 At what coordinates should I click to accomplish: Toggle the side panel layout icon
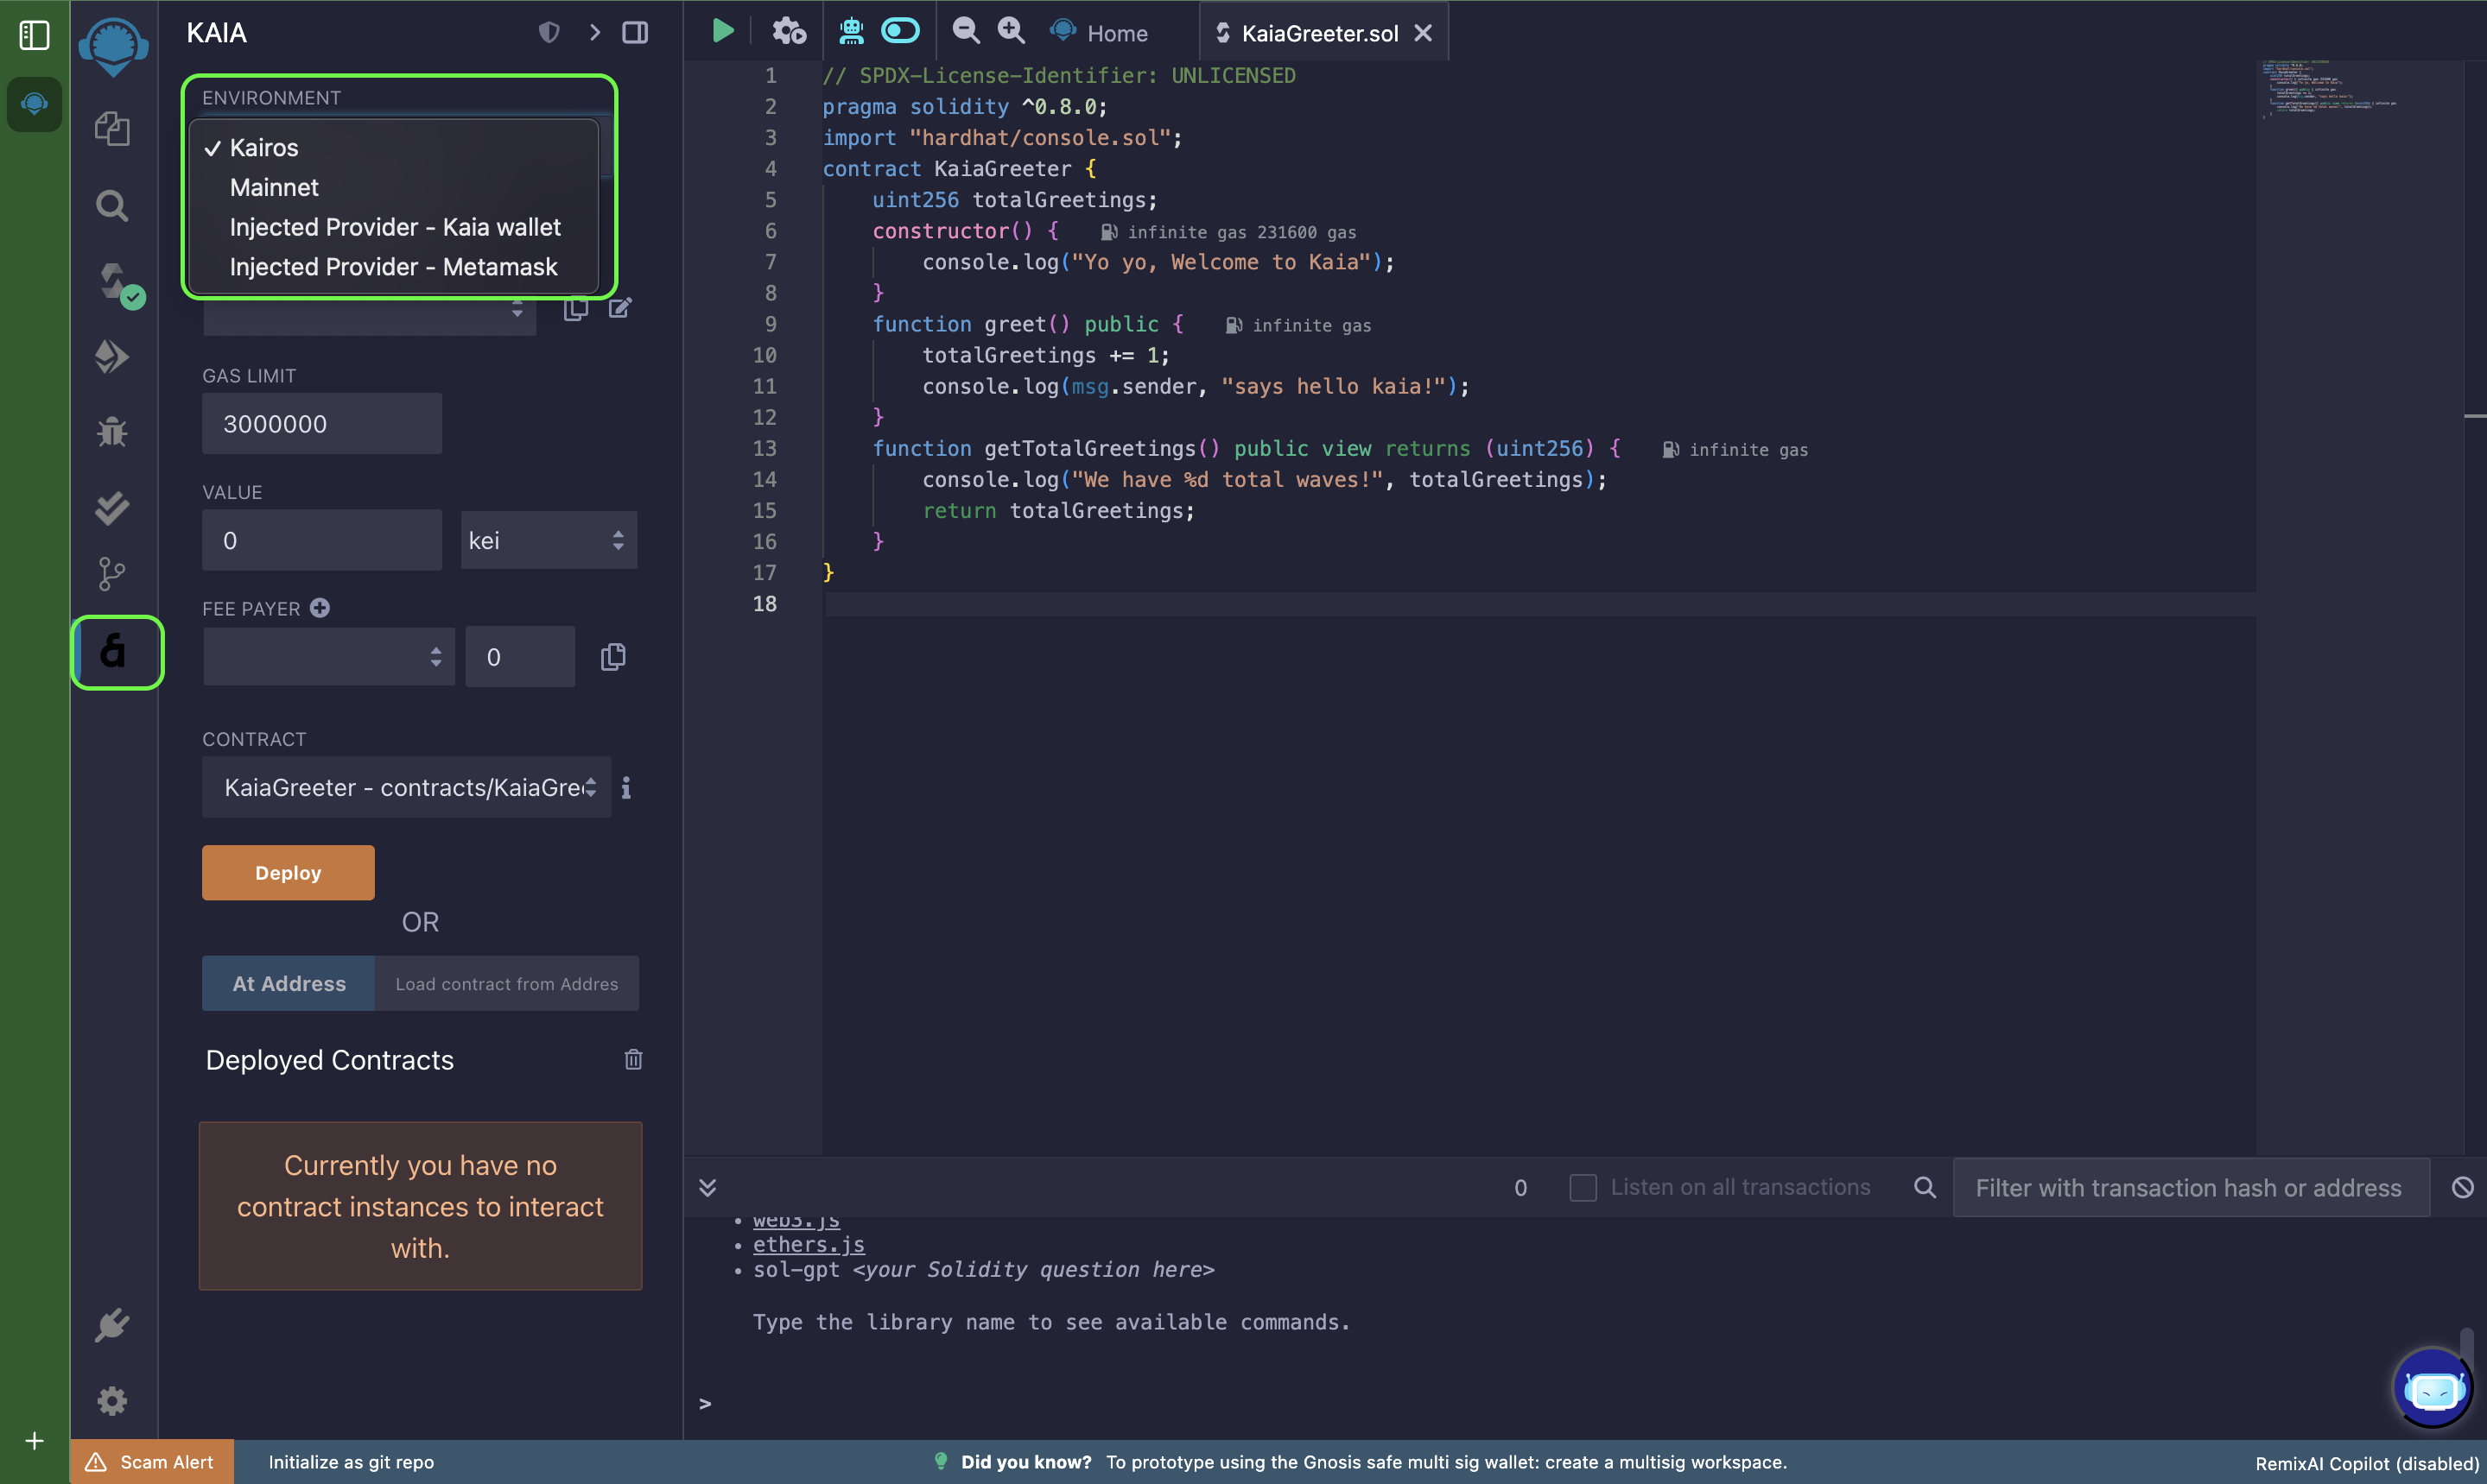(635, 33)
